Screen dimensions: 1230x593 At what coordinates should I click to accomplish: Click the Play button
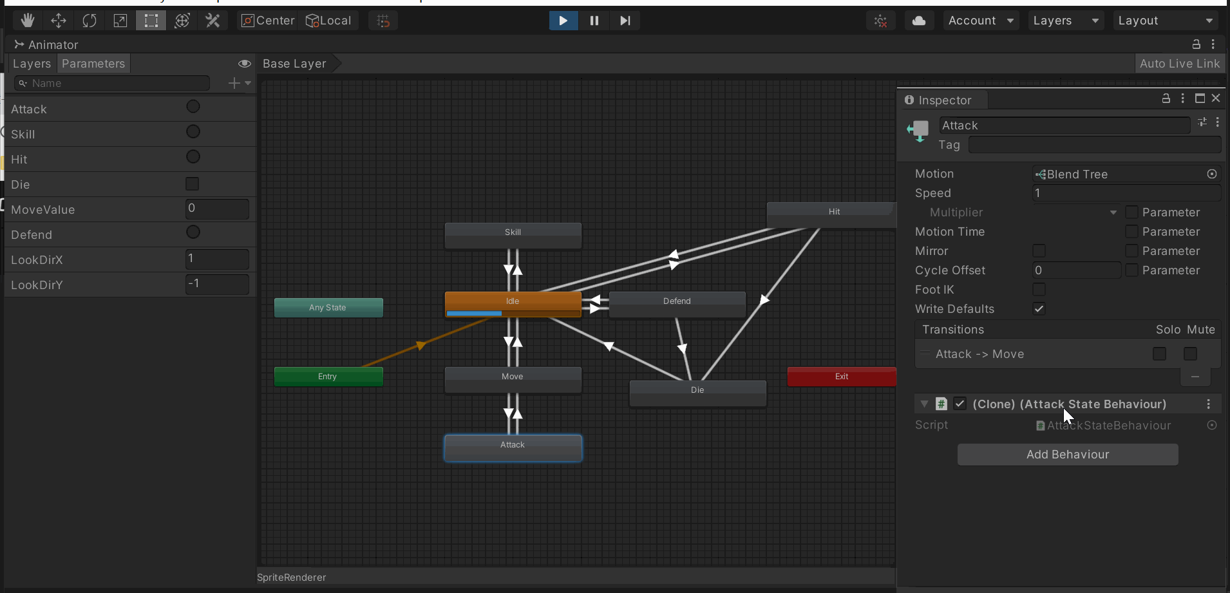pyautogui.click(x=563, y=21)
